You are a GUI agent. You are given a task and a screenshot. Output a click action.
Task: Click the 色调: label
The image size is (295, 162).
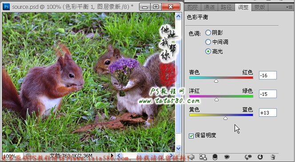coord(195,34)
